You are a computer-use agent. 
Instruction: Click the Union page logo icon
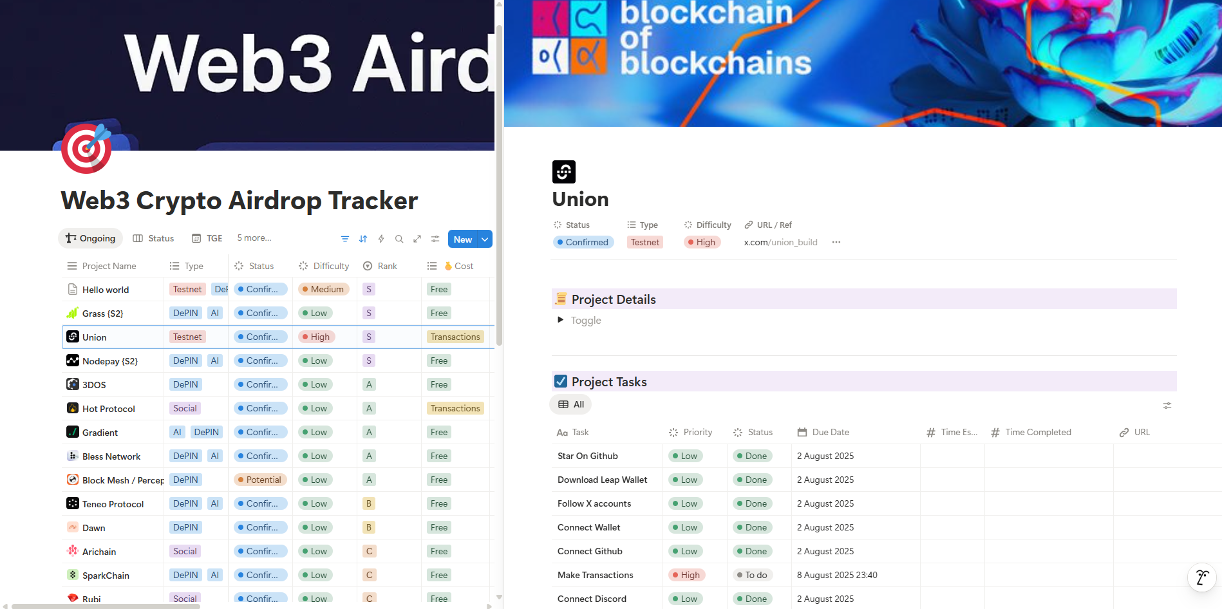click(x=564, y=172)
